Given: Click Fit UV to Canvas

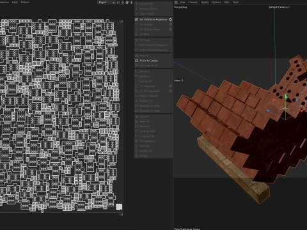Looking at the screenshot, I should point(153,61).
